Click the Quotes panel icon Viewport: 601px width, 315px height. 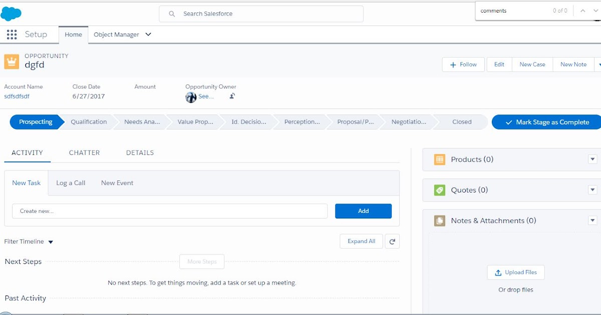pyautogui.click(x=439, y=190)
